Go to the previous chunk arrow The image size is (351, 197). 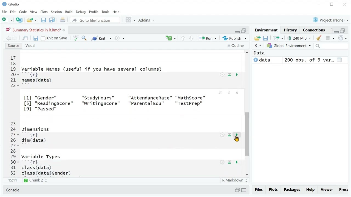click(183, 38)
